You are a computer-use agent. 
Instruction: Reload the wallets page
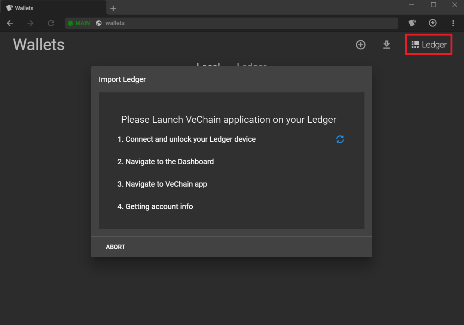click(x=51, y=23)
